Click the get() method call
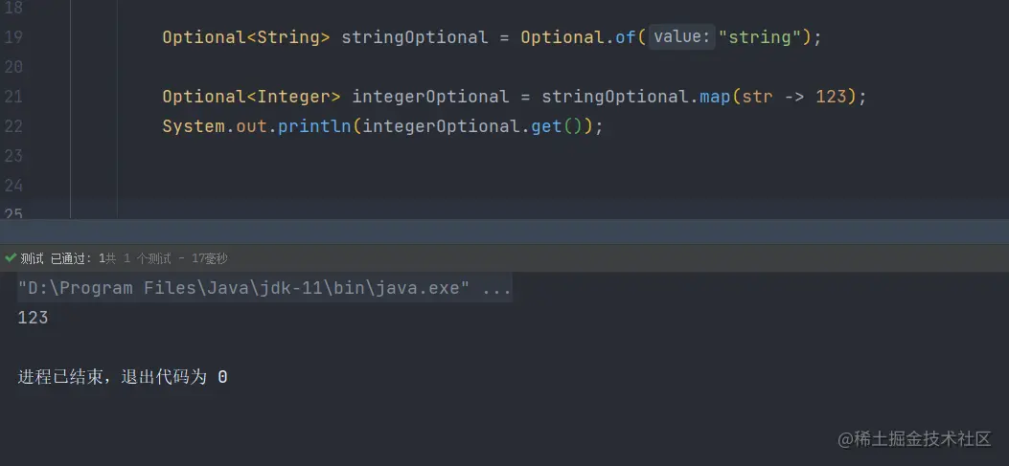This screenshot has height=466, width=1009. pyautogui.click(x=546, y=126)
